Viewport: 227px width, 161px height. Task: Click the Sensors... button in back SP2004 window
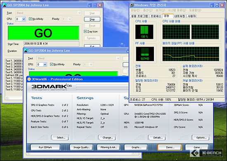click(92, 38)
